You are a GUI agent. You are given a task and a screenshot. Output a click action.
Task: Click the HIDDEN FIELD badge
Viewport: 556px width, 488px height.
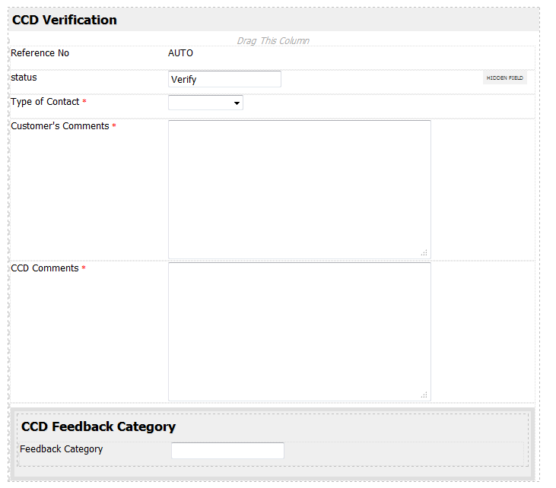505,78
